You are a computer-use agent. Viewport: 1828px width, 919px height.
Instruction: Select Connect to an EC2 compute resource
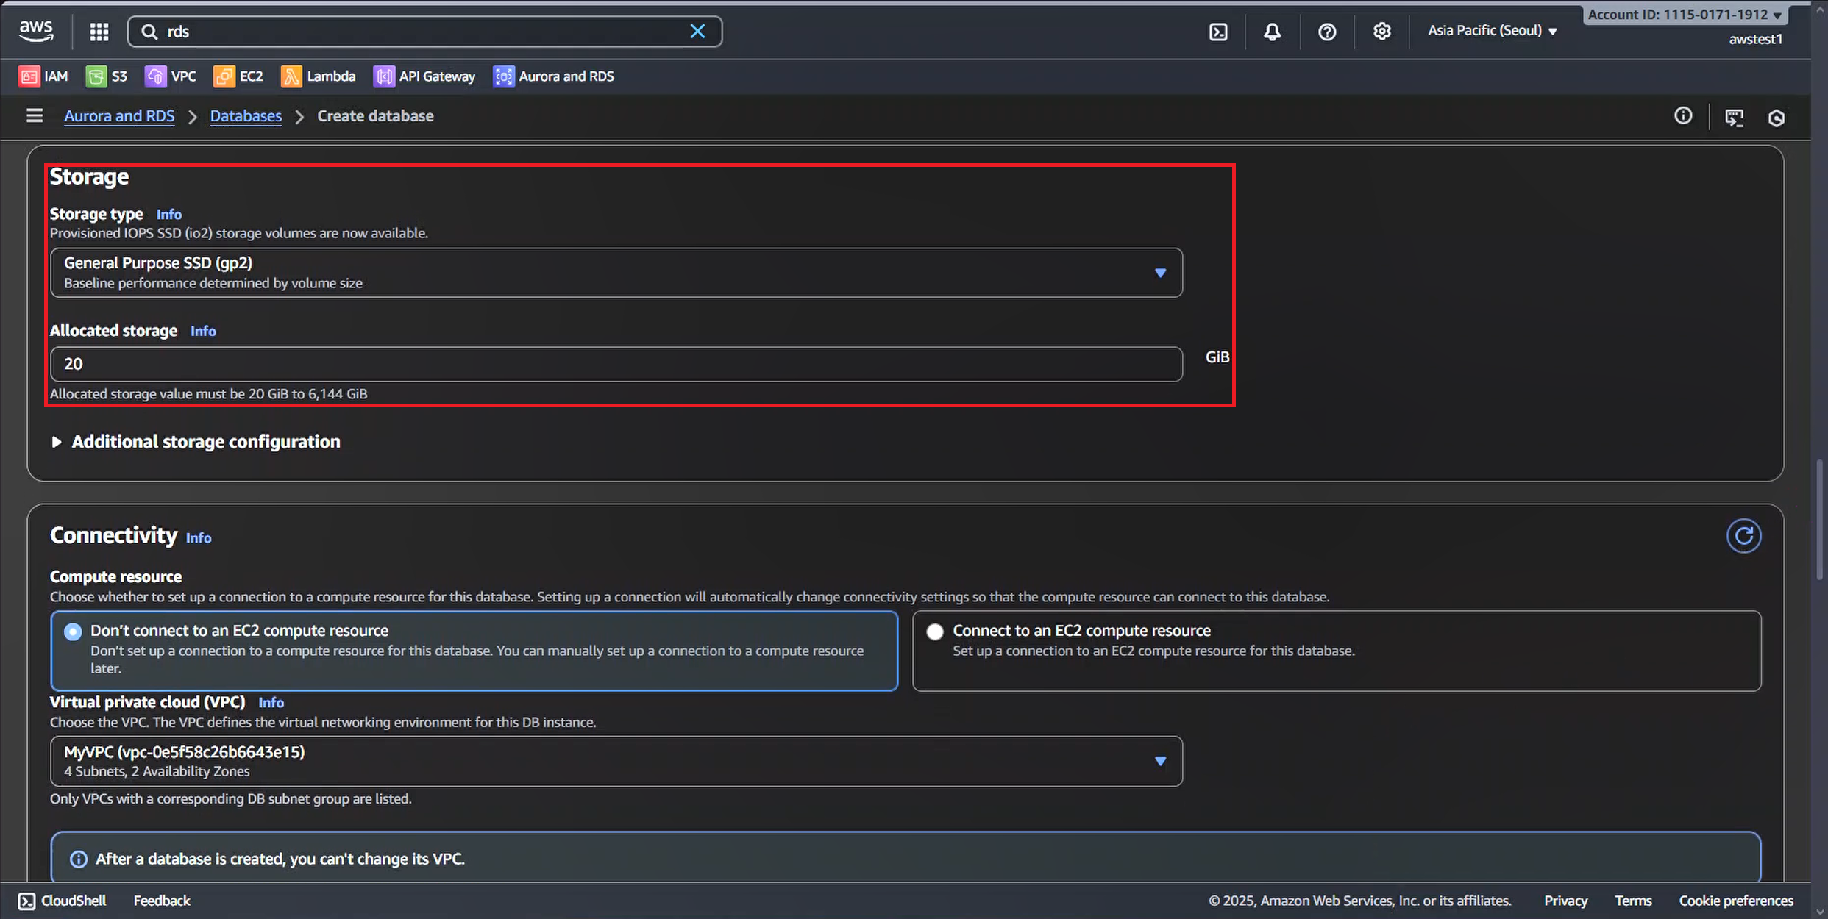coord(935,632)
